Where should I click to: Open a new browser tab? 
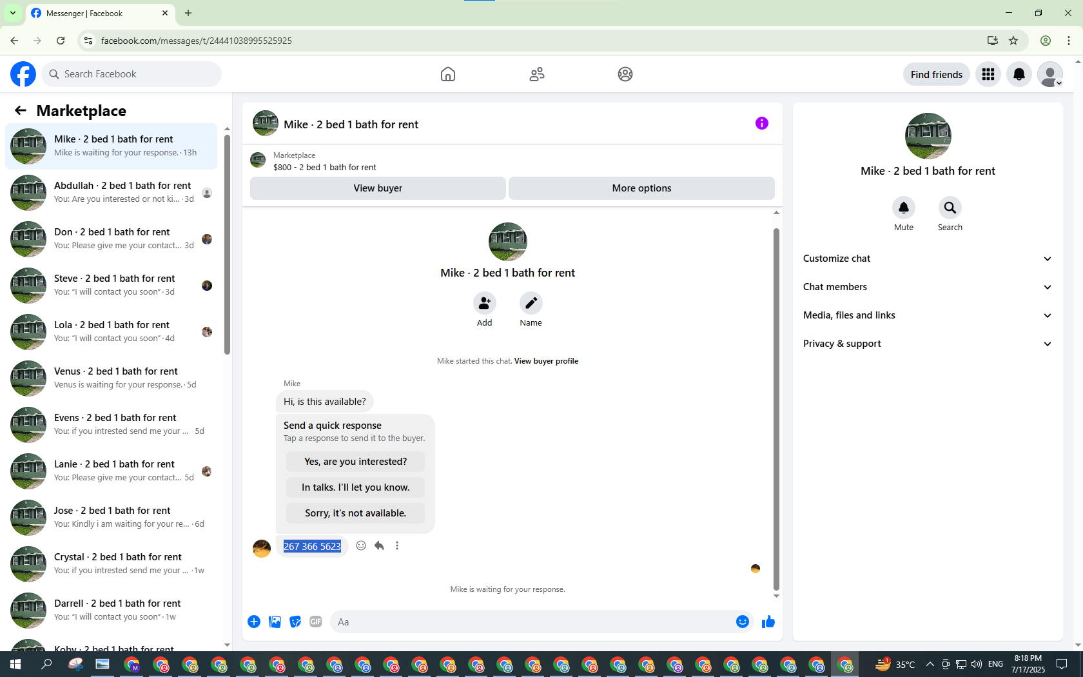[x=188, y=13]
